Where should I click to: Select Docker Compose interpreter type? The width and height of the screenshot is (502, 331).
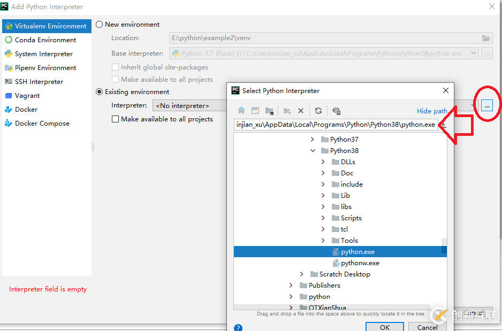tap(47, 124)
